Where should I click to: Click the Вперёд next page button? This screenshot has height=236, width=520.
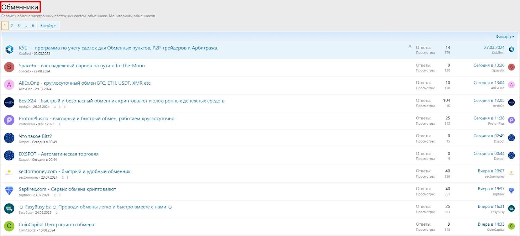click(48, 26)
